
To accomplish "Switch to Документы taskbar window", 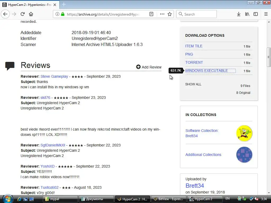I will point(96,199).
